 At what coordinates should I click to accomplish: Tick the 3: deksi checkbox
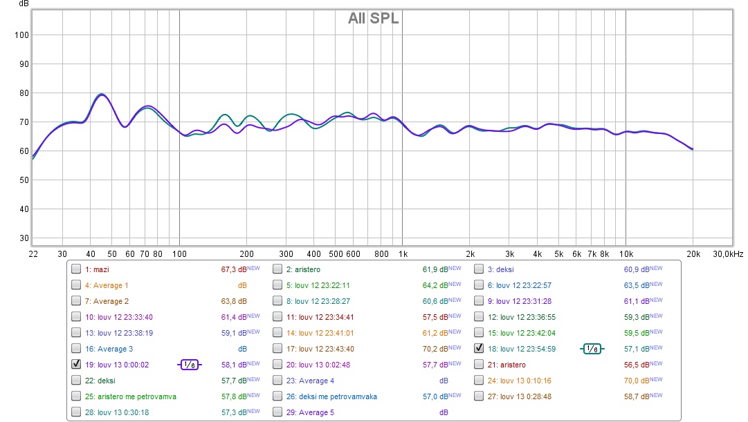[x=479, y=269]
